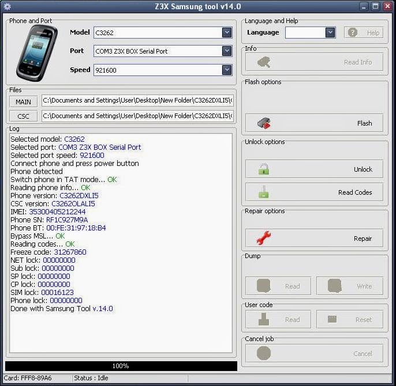Screen dimensions: 396x386
Task: Click 'Status : Idle' in status bar
Action: (91, 378)
